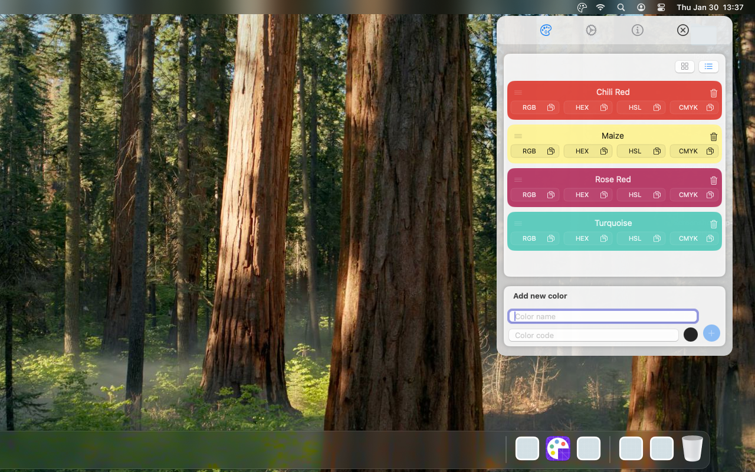Grab the Maize reorder handle
This screenshot has width=755, height=472.
[x=518, y=136]
